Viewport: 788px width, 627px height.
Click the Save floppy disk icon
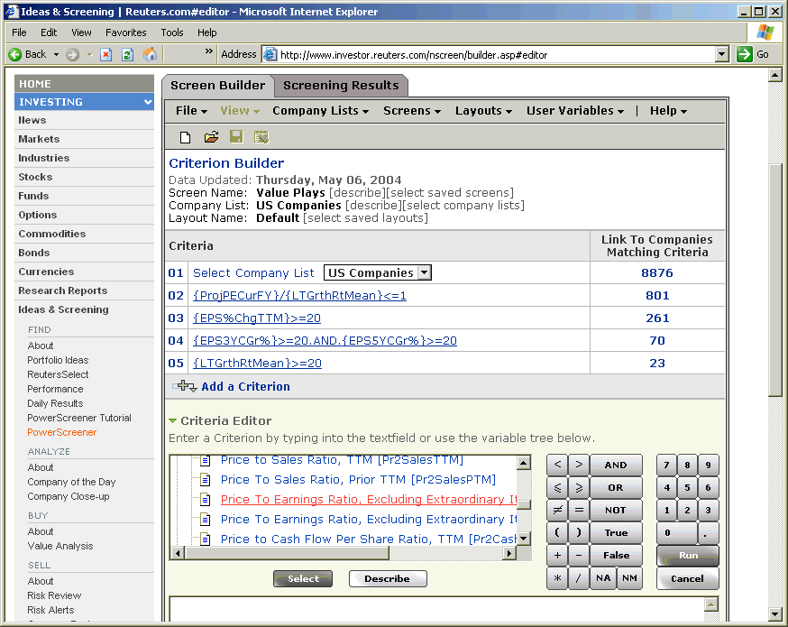(x=236, y=137)
